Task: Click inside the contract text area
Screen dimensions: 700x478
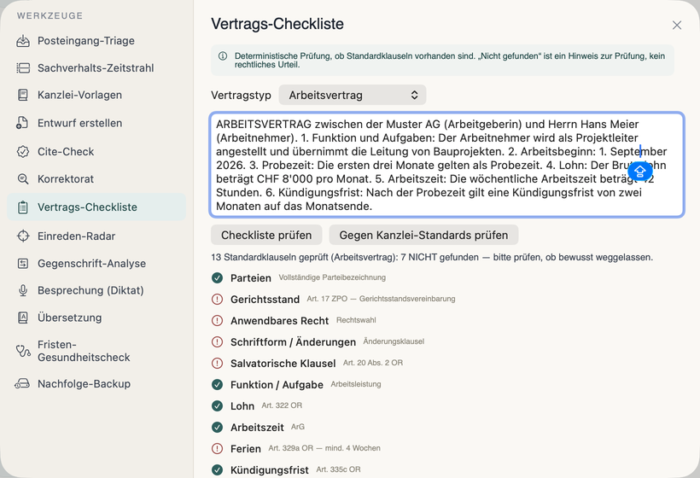Action: pyautogui.click(x=446, y=165)
